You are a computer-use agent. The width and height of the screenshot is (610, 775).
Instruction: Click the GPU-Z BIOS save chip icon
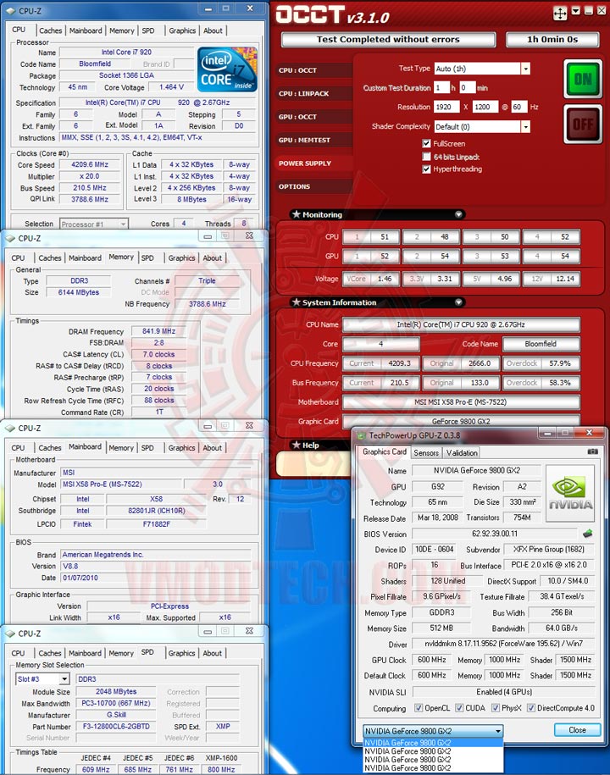tap(587, 534)
